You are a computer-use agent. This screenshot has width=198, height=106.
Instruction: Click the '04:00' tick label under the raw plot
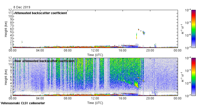click(40, 98)
